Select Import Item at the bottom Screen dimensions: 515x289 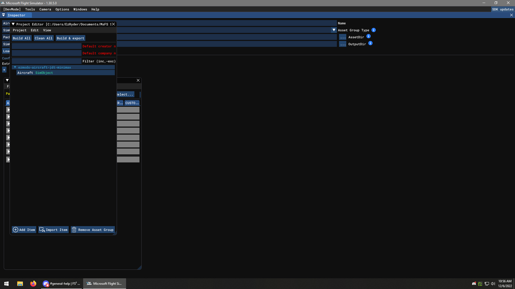click(x=53, y=230)
